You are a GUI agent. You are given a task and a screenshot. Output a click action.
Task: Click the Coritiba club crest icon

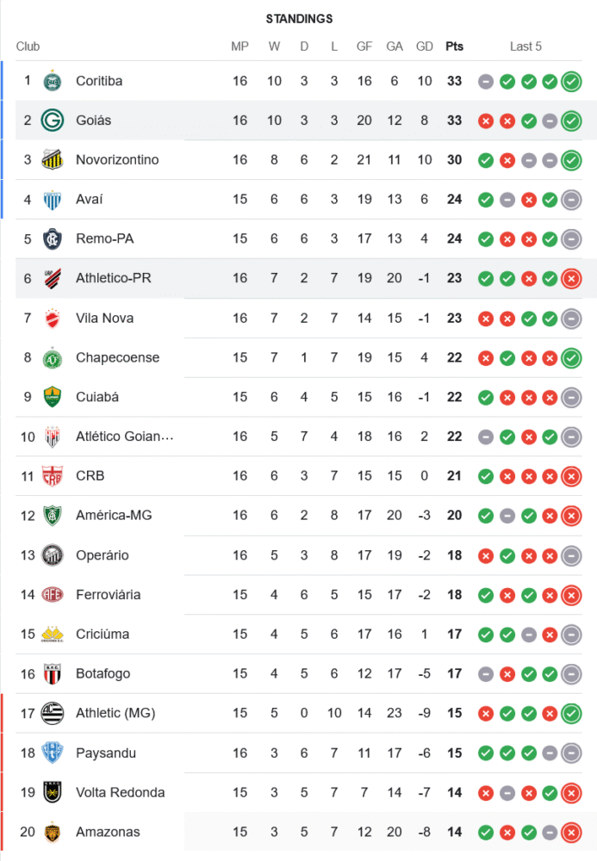pyautogui.click(x=53, y=81)
